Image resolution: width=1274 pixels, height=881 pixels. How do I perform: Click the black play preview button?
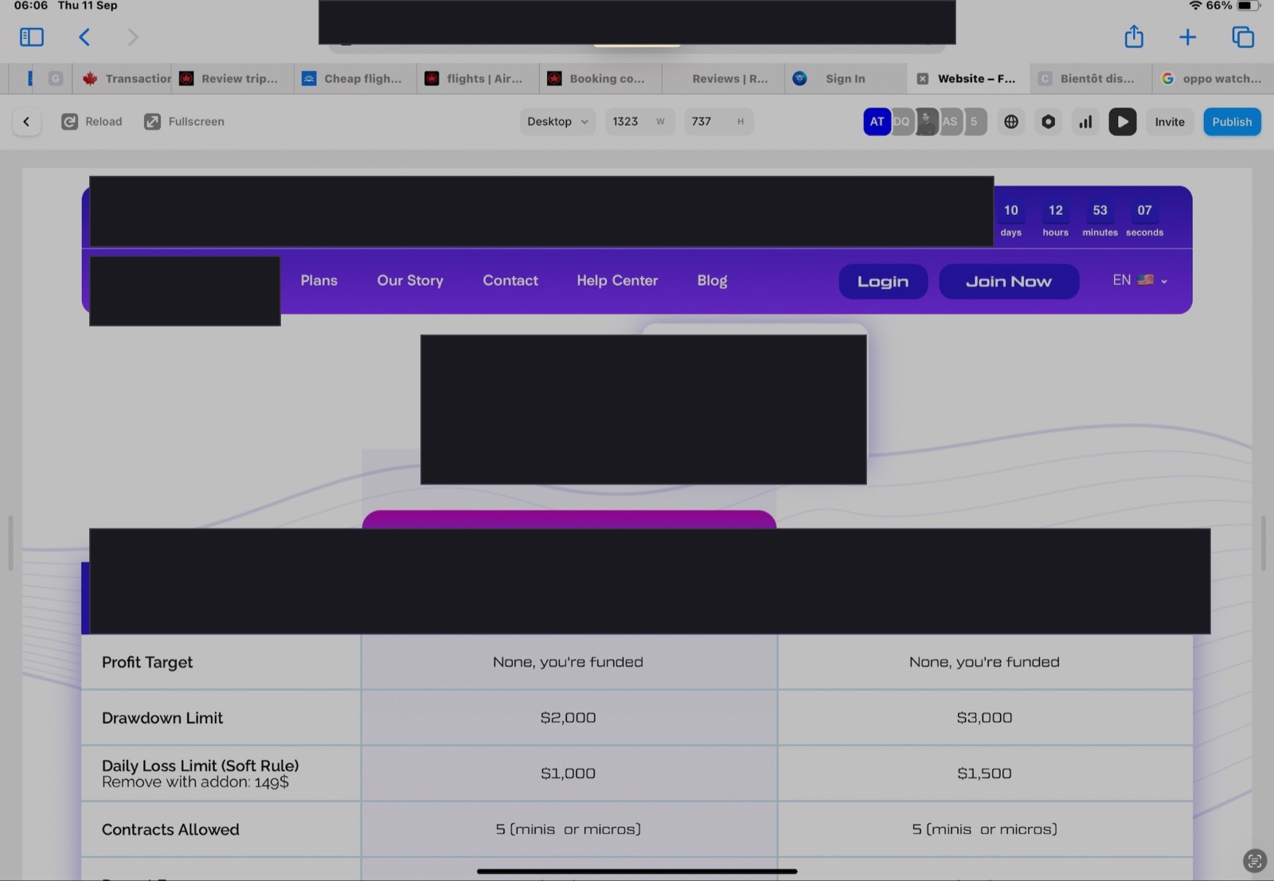[x=1123, y=122]
